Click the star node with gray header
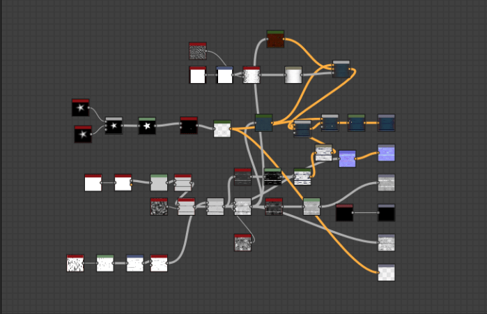The width and height of the screenshot is (487, 314). (114, 126)
